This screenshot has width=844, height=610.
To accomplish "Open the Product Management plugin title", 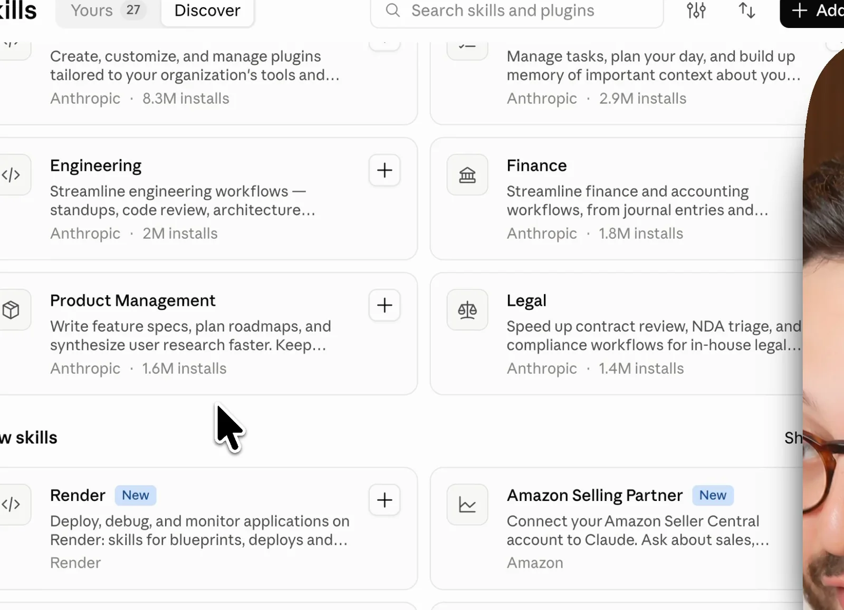I will [133, 301].
